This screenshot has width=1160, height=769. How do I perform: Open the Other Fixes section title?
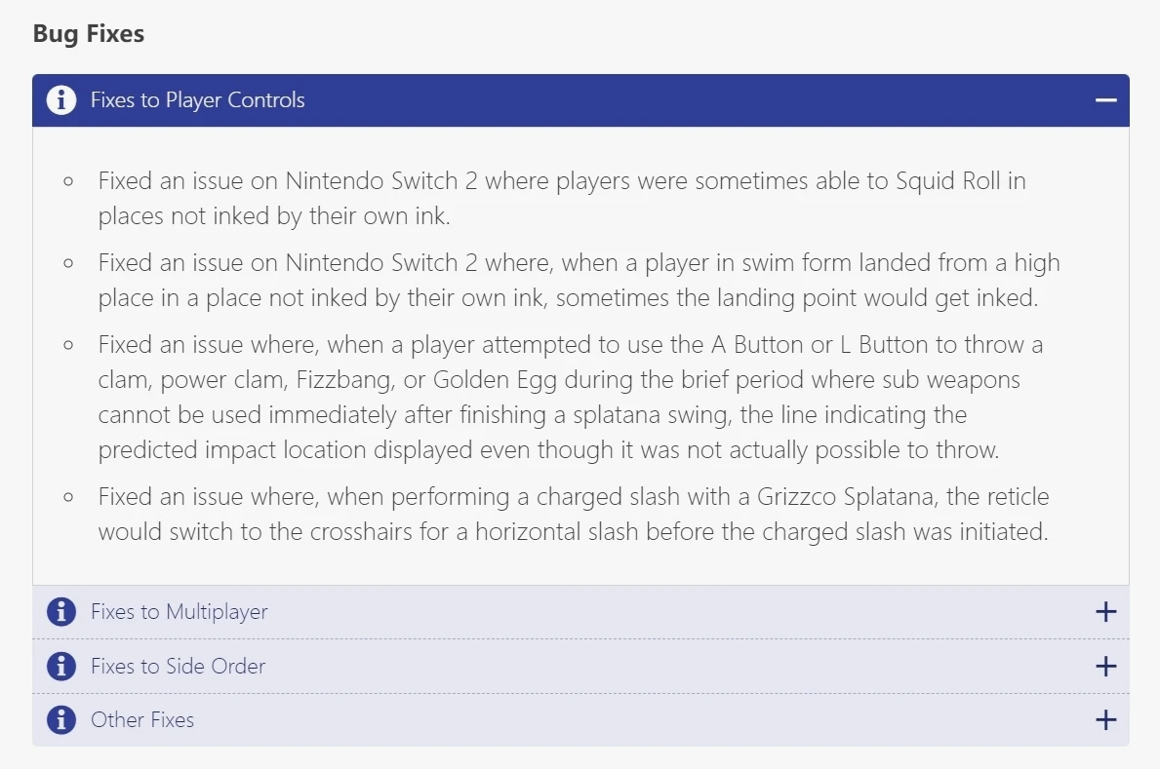coord(142,720)
